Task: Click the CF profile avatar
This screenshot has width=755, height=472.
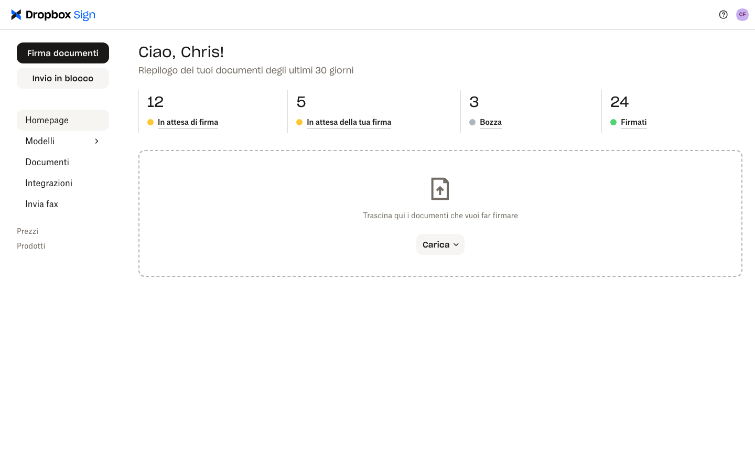Action: click(742, 15)
